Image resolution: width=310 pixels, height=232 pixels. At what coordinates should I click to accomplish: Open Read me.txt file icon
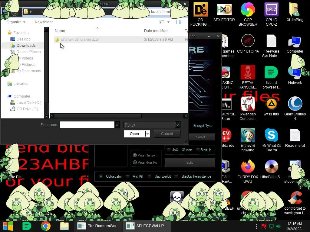(295, 138)
